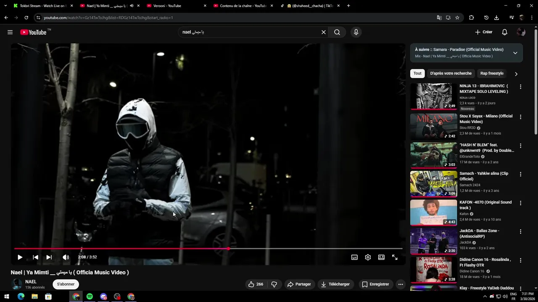Install app via address bar icon

(448, 18)
